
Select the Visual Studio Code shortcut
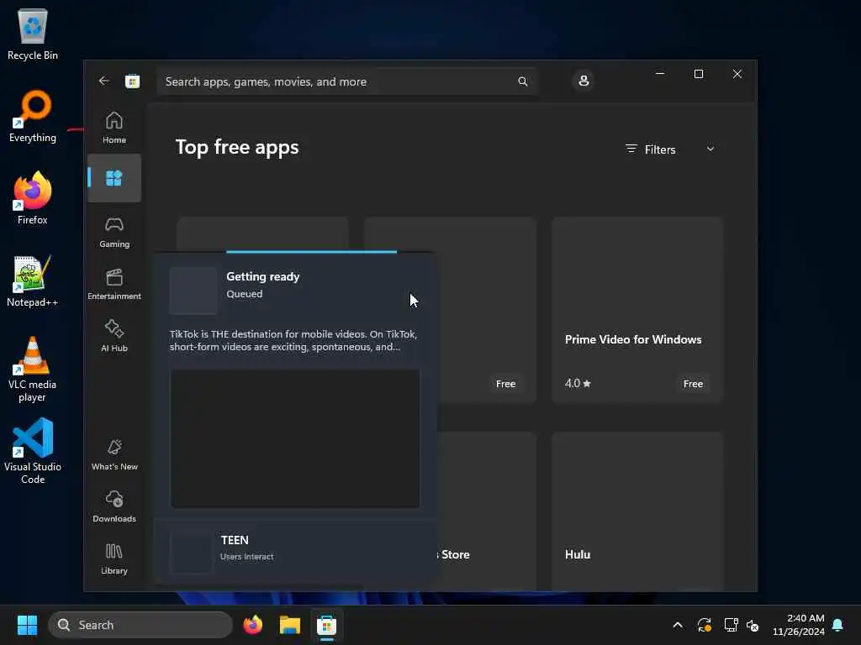pos(33,451)
